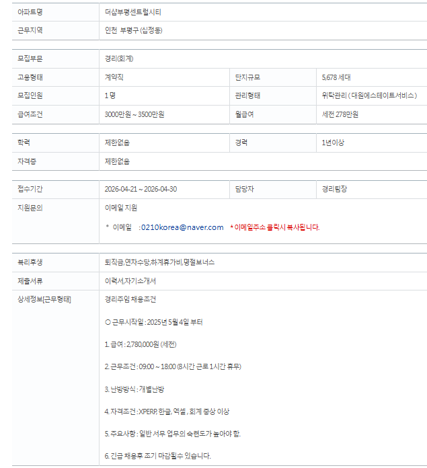This screenshot has height=468, width=427.
Task: Click the 경리팀장 contact person value
Action: click(334, 189)
